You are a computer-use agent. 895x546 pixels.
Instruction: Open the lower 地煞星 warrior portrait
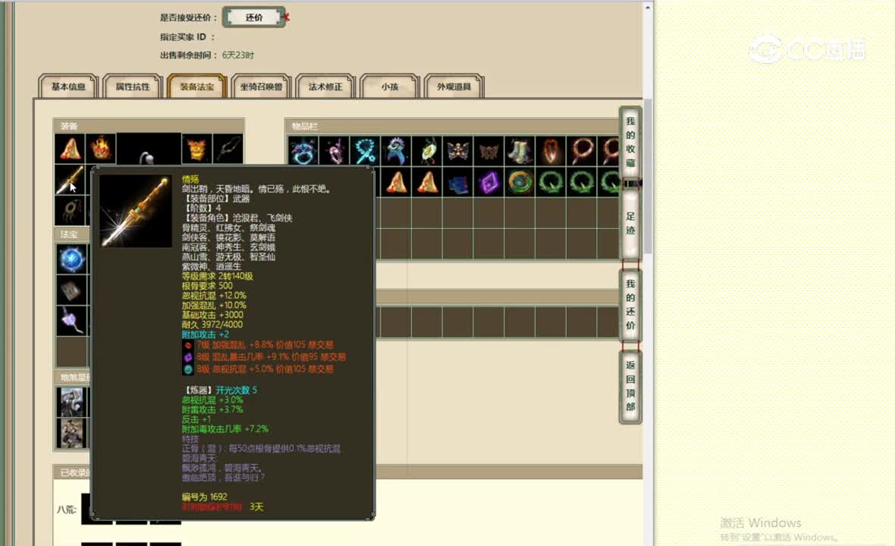click(72, 432)
